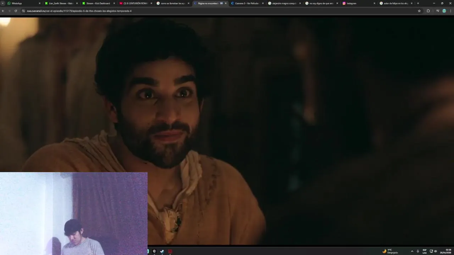The image size is (454, 255).
Task: Open the Chrome three-dot menu
Action: point(450,11)
